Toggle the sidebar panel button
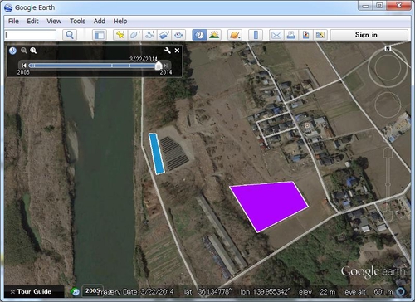The image size is (415, 302). click(x=100, y=35)
